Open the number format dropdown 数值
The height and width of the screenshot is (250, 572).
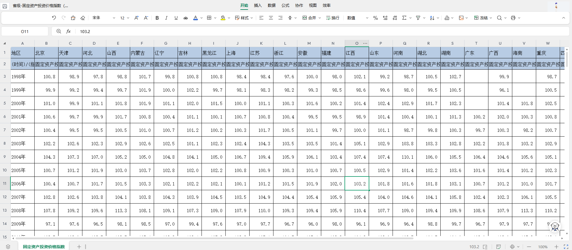point(358,18)
